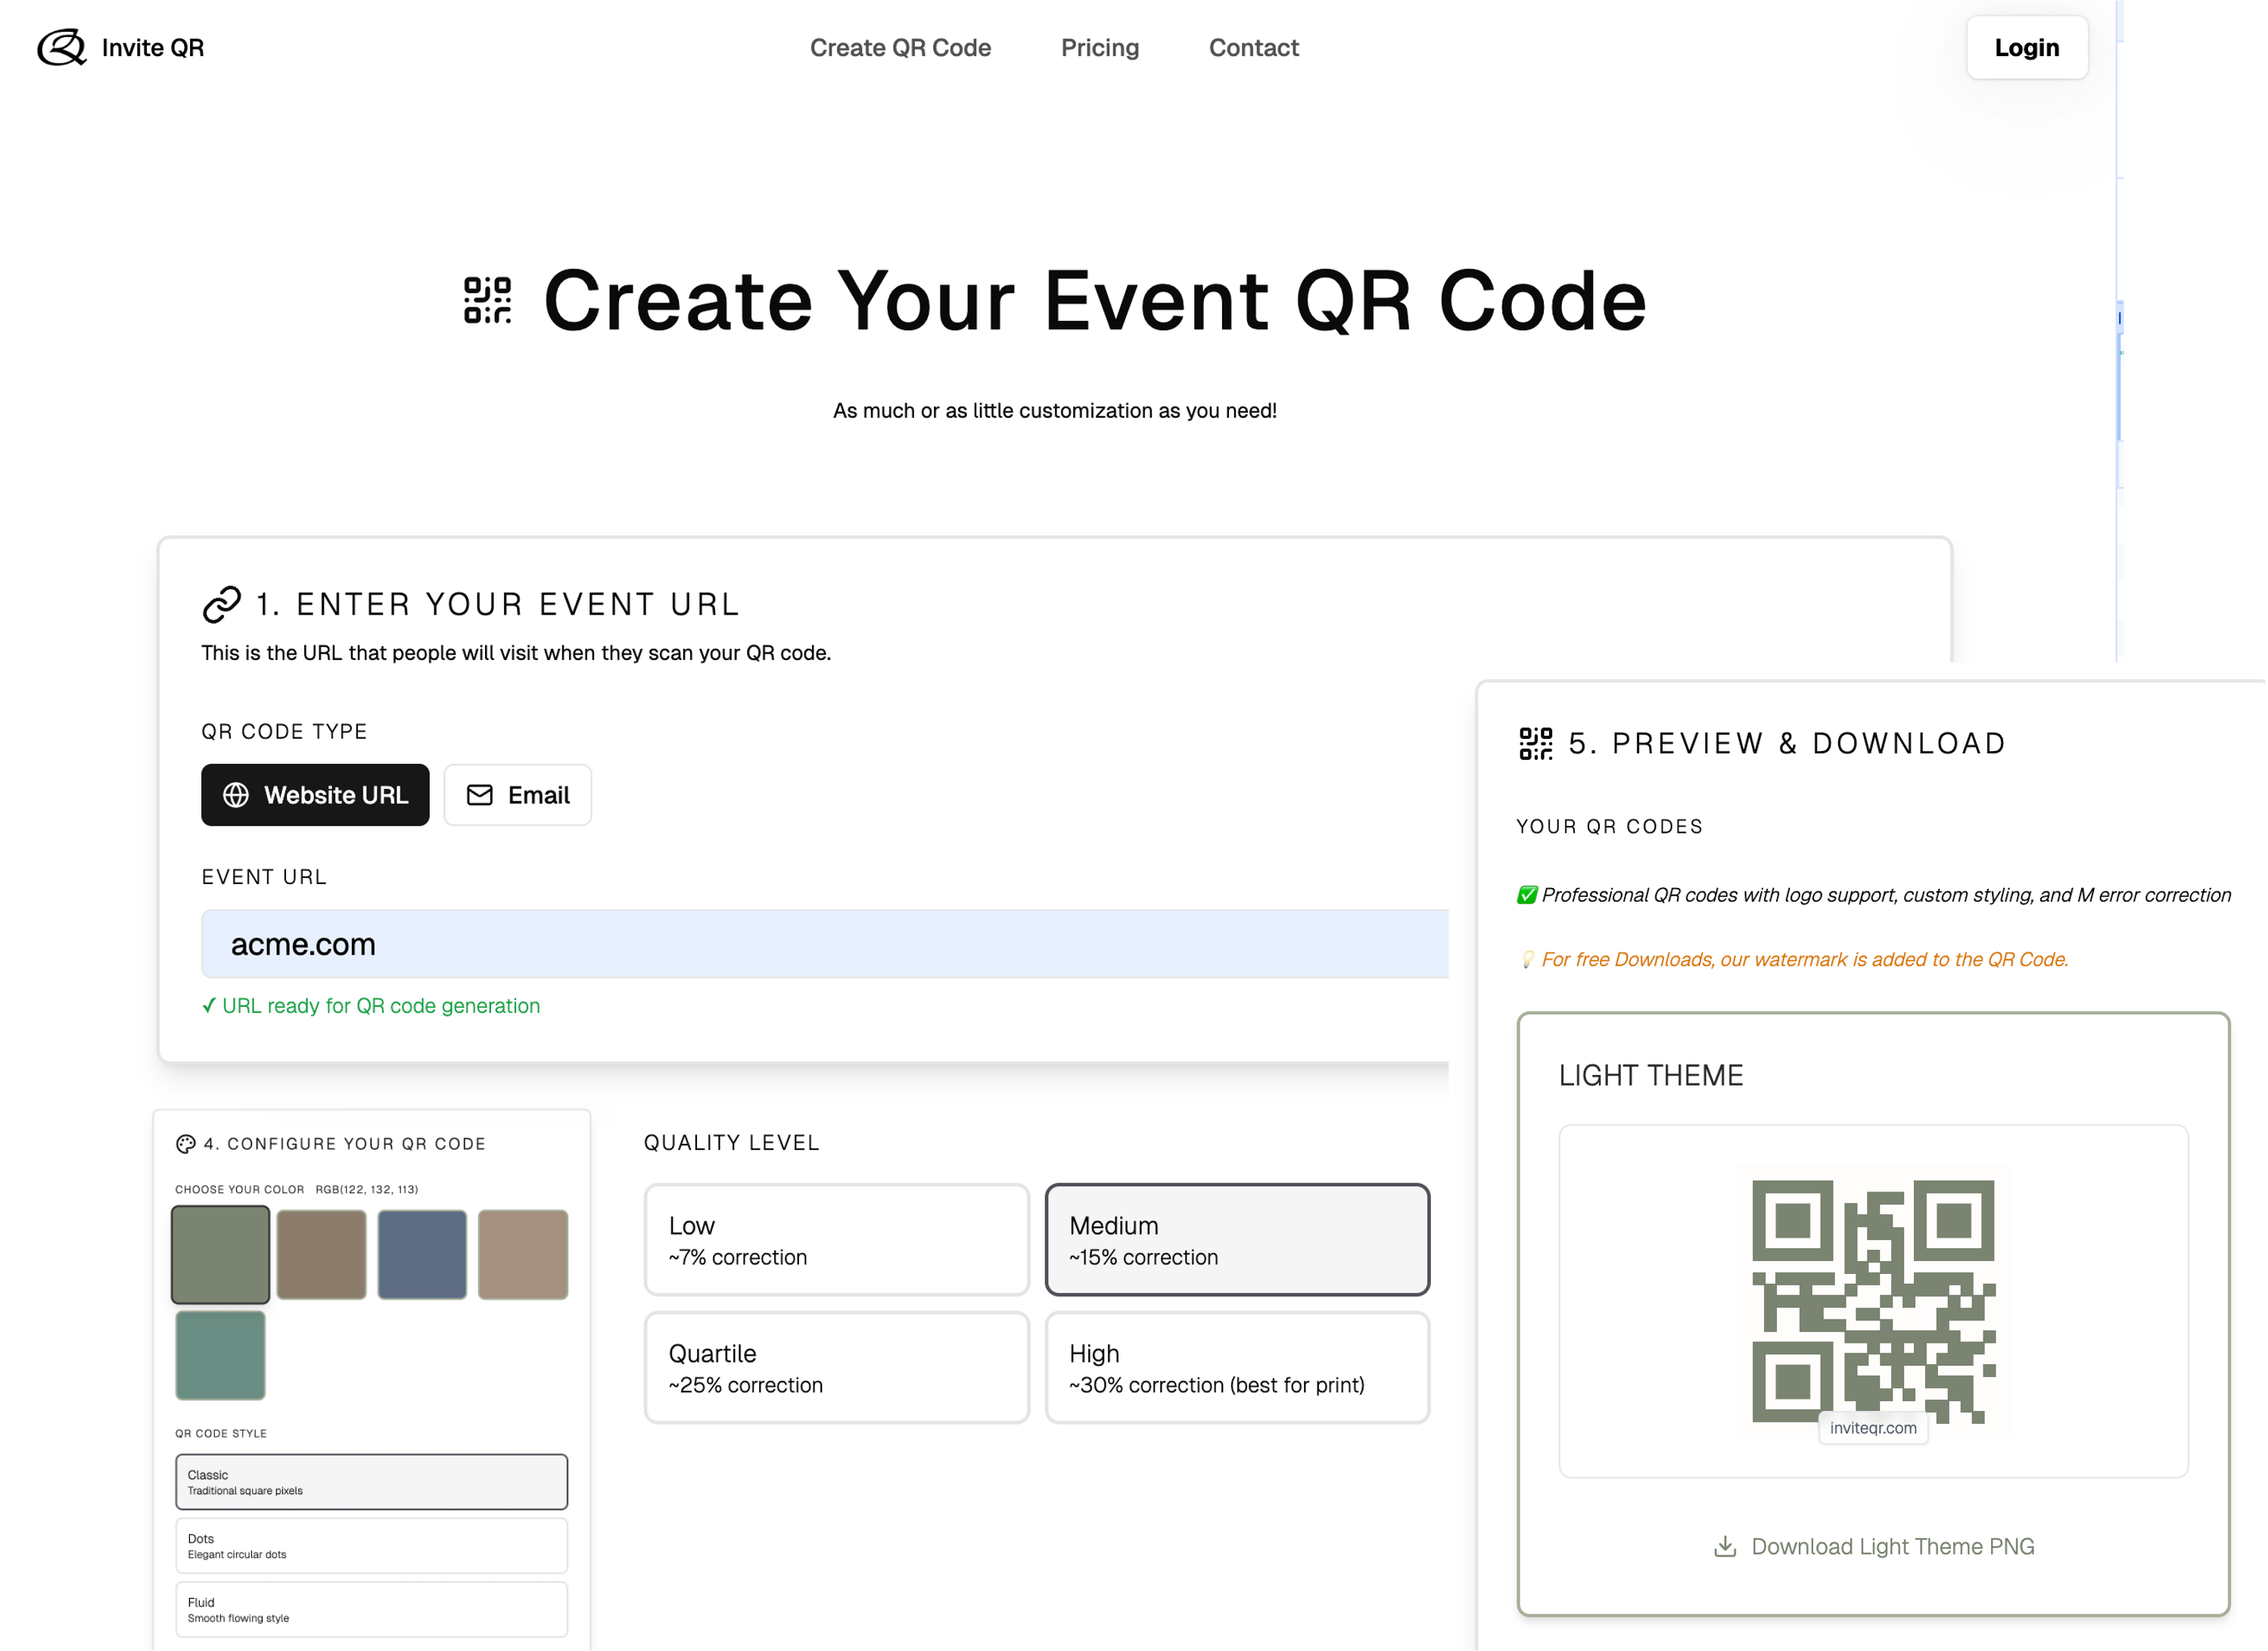
Task: Click the Invite QR logo icon
Action: tap(62, 47)
